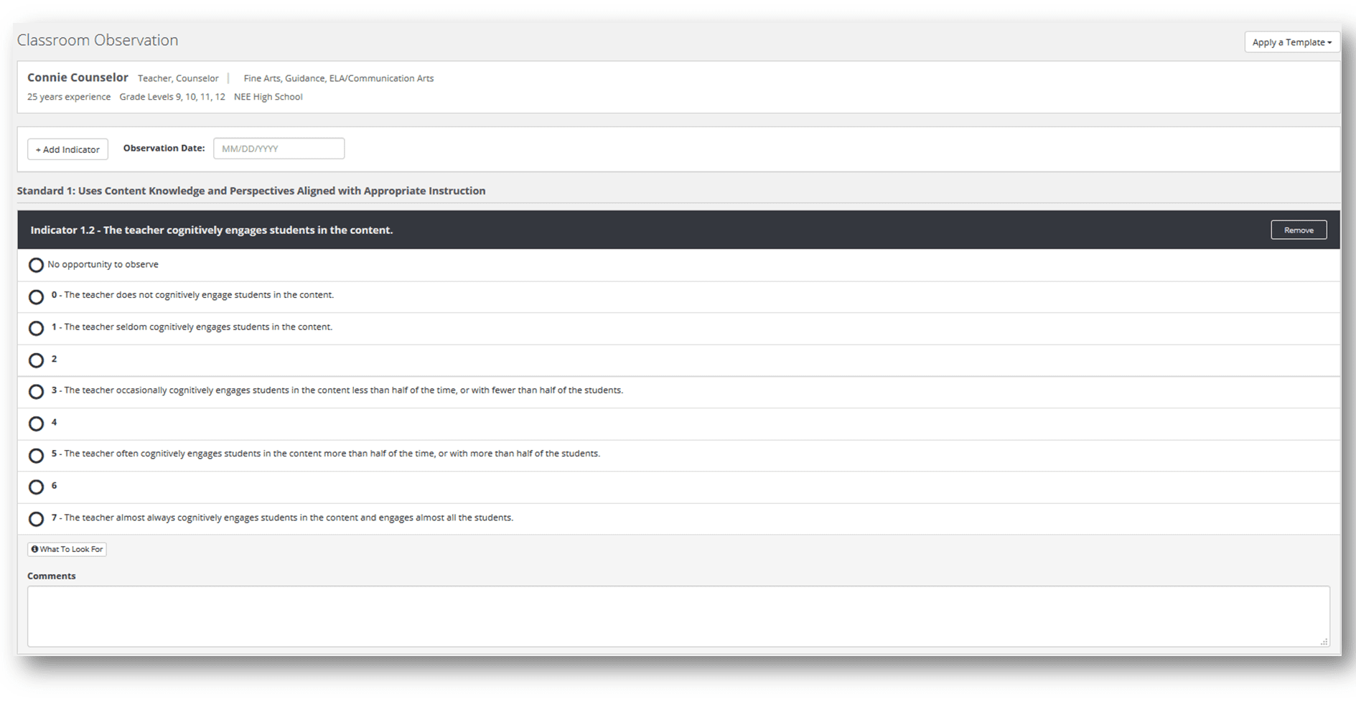This screenshot has width=1356, height=702.
Task: Select the rating 2 radio button
Action: point(36,360)
